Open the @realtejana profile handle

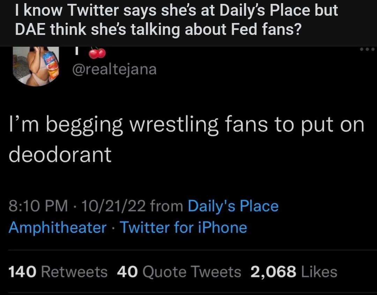(x=114, y=69)
